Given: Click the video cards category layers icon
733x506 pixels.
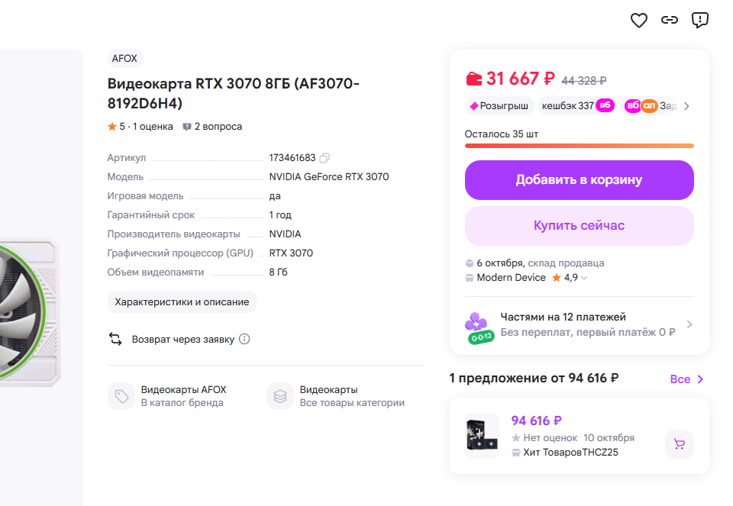Looking at the screenshot, I should click(x=280, y=396).
